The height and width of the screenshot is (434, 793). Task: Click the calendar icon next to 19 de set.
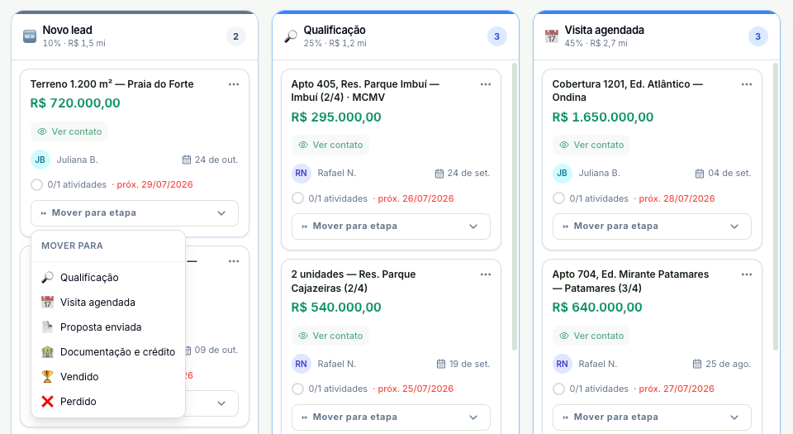[441, 364]
